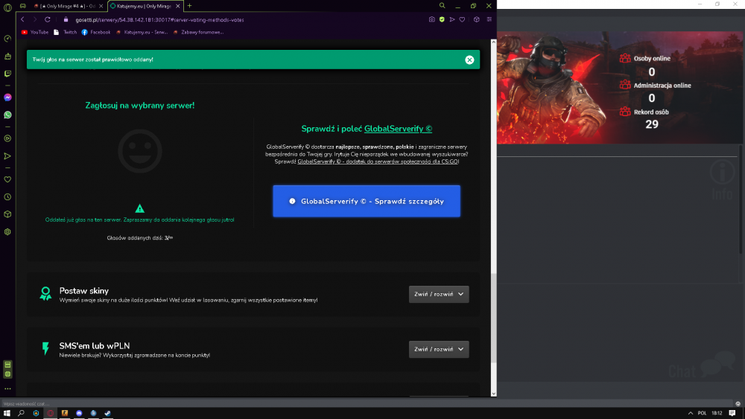Open the Info panel in right window

tap(722, 179)
